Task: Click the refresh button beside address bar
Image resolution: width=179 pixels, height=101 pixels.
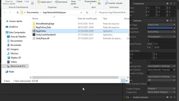Action: tap(87, 12)
